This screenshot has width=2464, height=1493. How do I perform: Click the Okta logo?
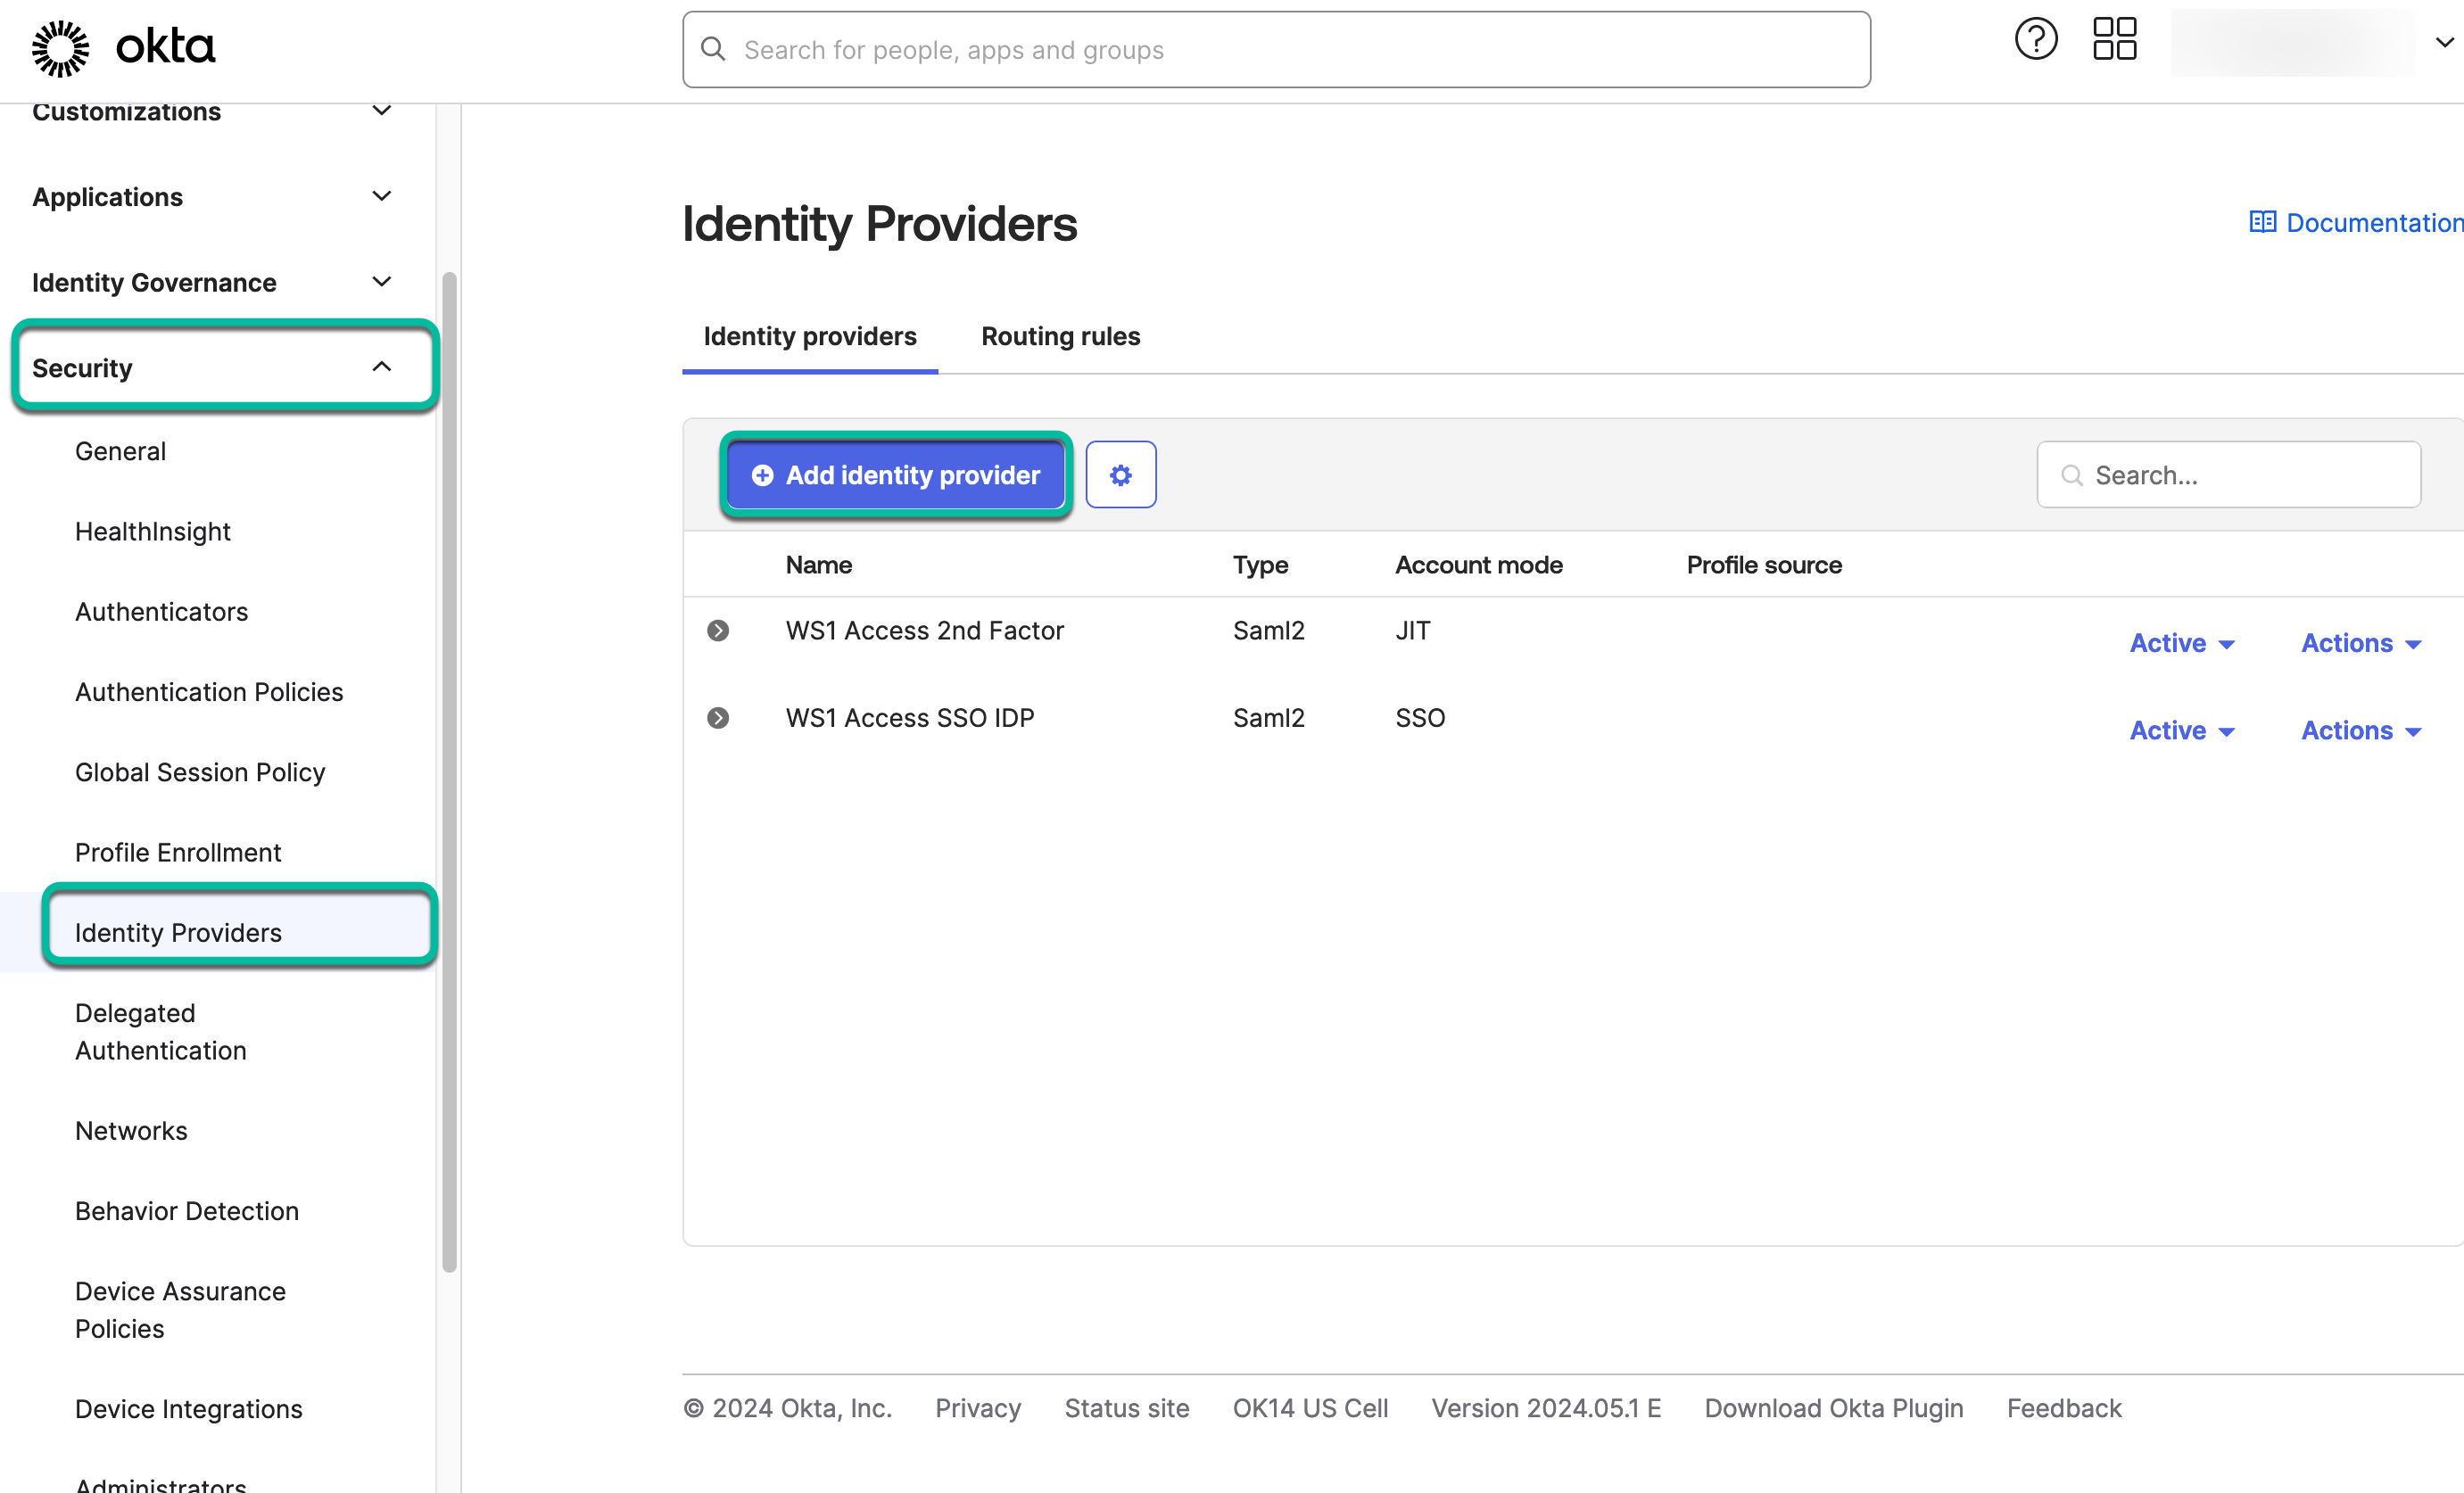click(x=123, y=47)
